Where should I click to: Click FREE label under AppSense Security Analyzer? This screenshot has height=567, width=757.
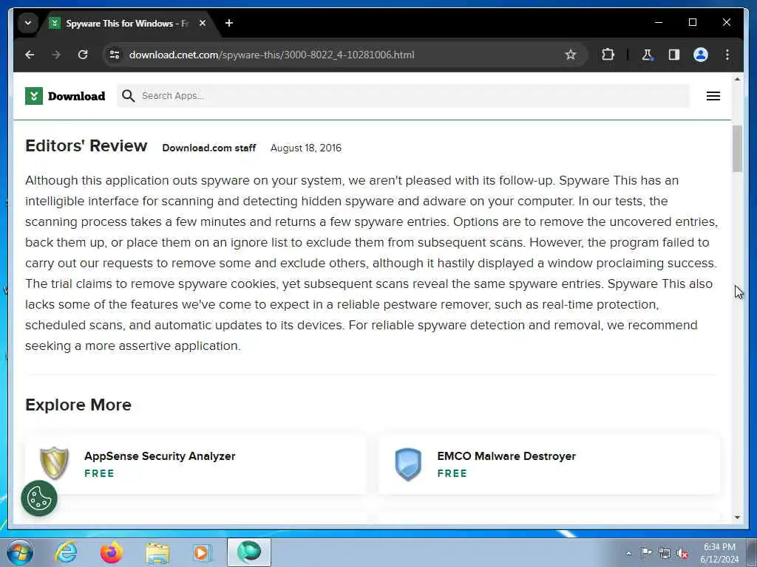100,473
